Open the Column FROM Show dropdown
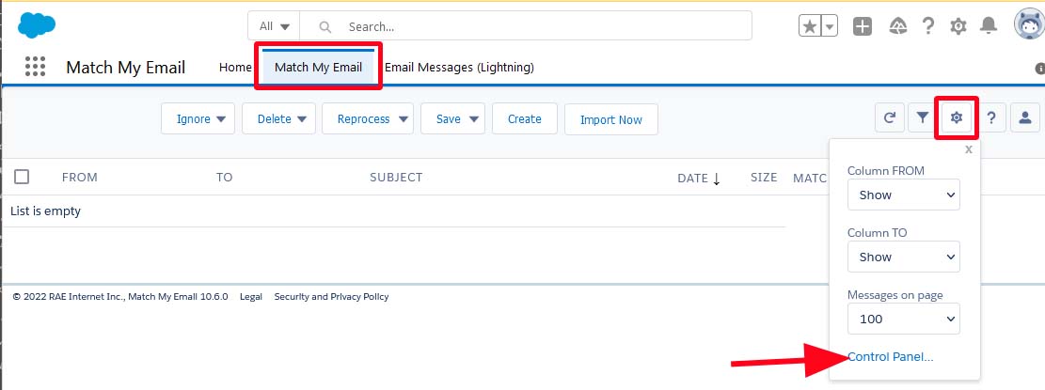This screenshot has width=1045, height=390. click(x=903, y=195)
